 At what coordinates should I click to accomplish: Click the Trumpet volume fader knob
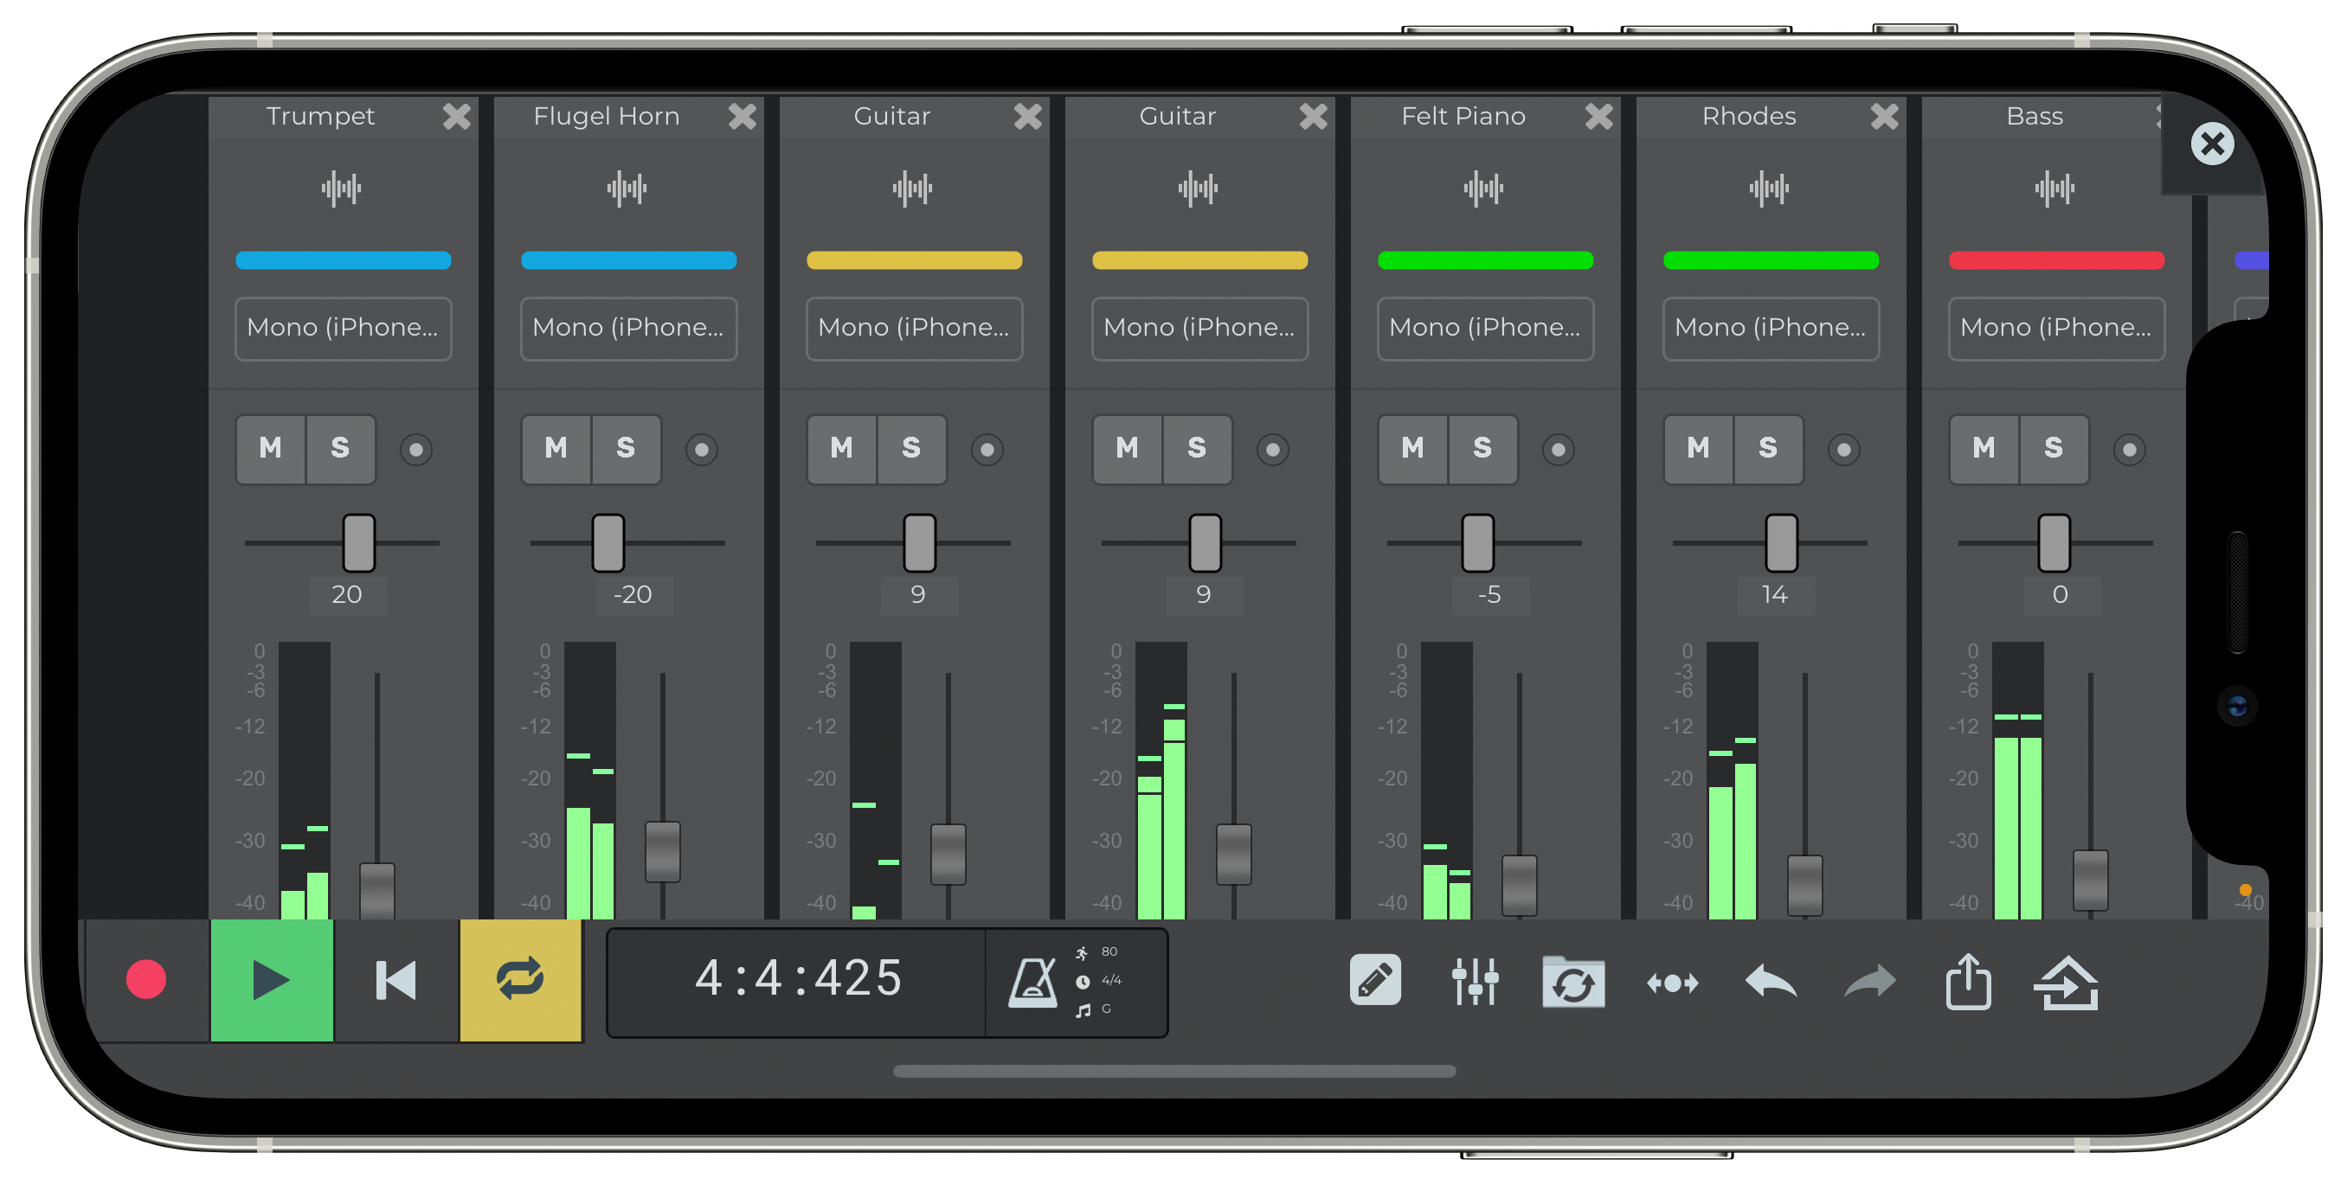[377, 891]
